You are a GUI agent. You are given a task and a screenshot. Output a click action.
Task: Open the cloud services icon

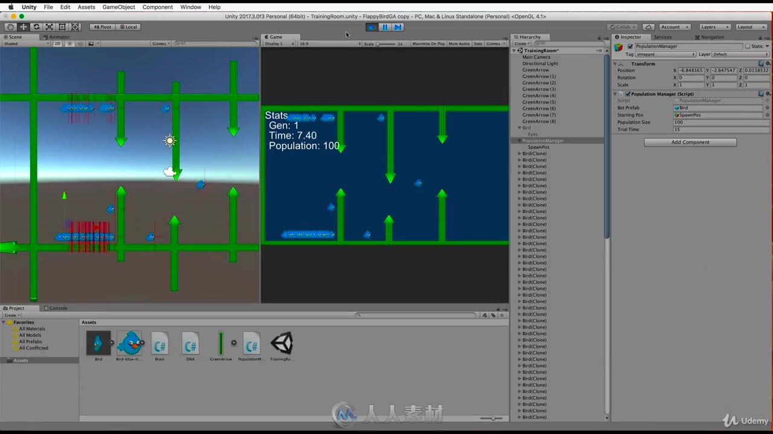point(648,27)
